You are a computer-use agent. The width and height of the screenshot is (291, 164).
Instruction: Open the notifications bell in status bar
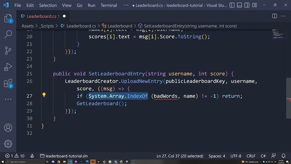283,156
